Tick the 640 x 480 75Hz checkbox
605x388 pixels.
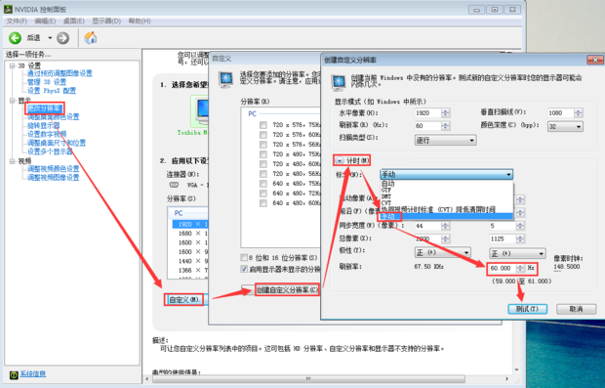[x=263, y=184]
